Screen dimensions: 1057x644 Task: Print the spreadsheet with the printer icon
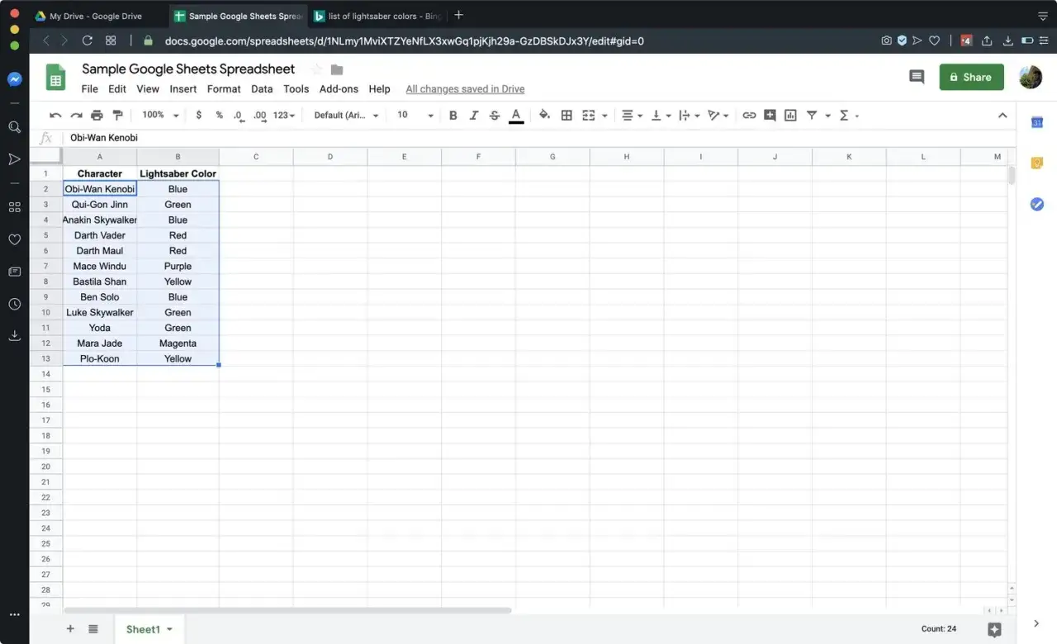click(x=97, y=116)
